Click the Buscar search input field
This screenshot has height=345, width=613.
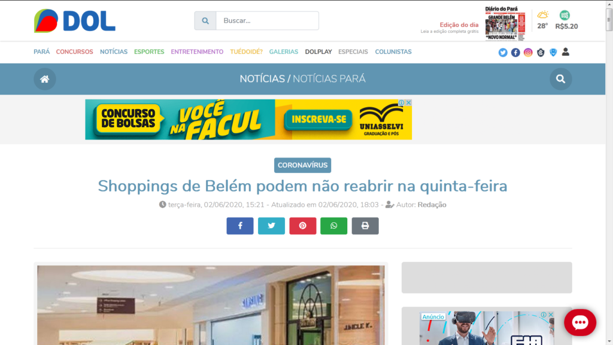click(x=268, y=21)
